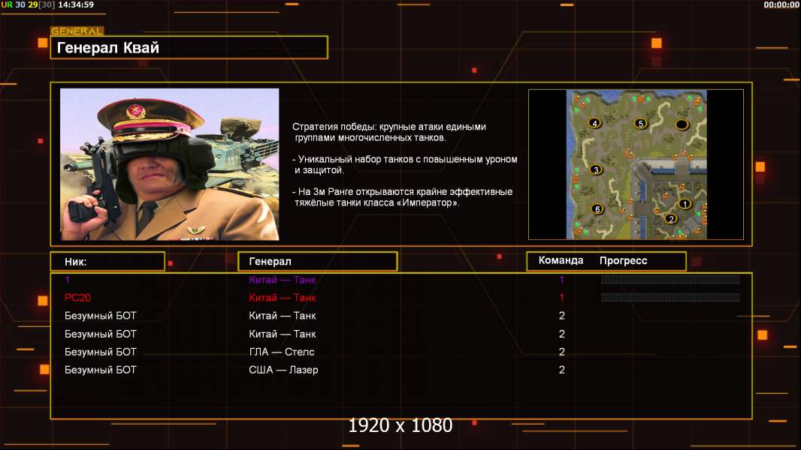Click the green 'UR' indicator at top left

click(7, 4)
